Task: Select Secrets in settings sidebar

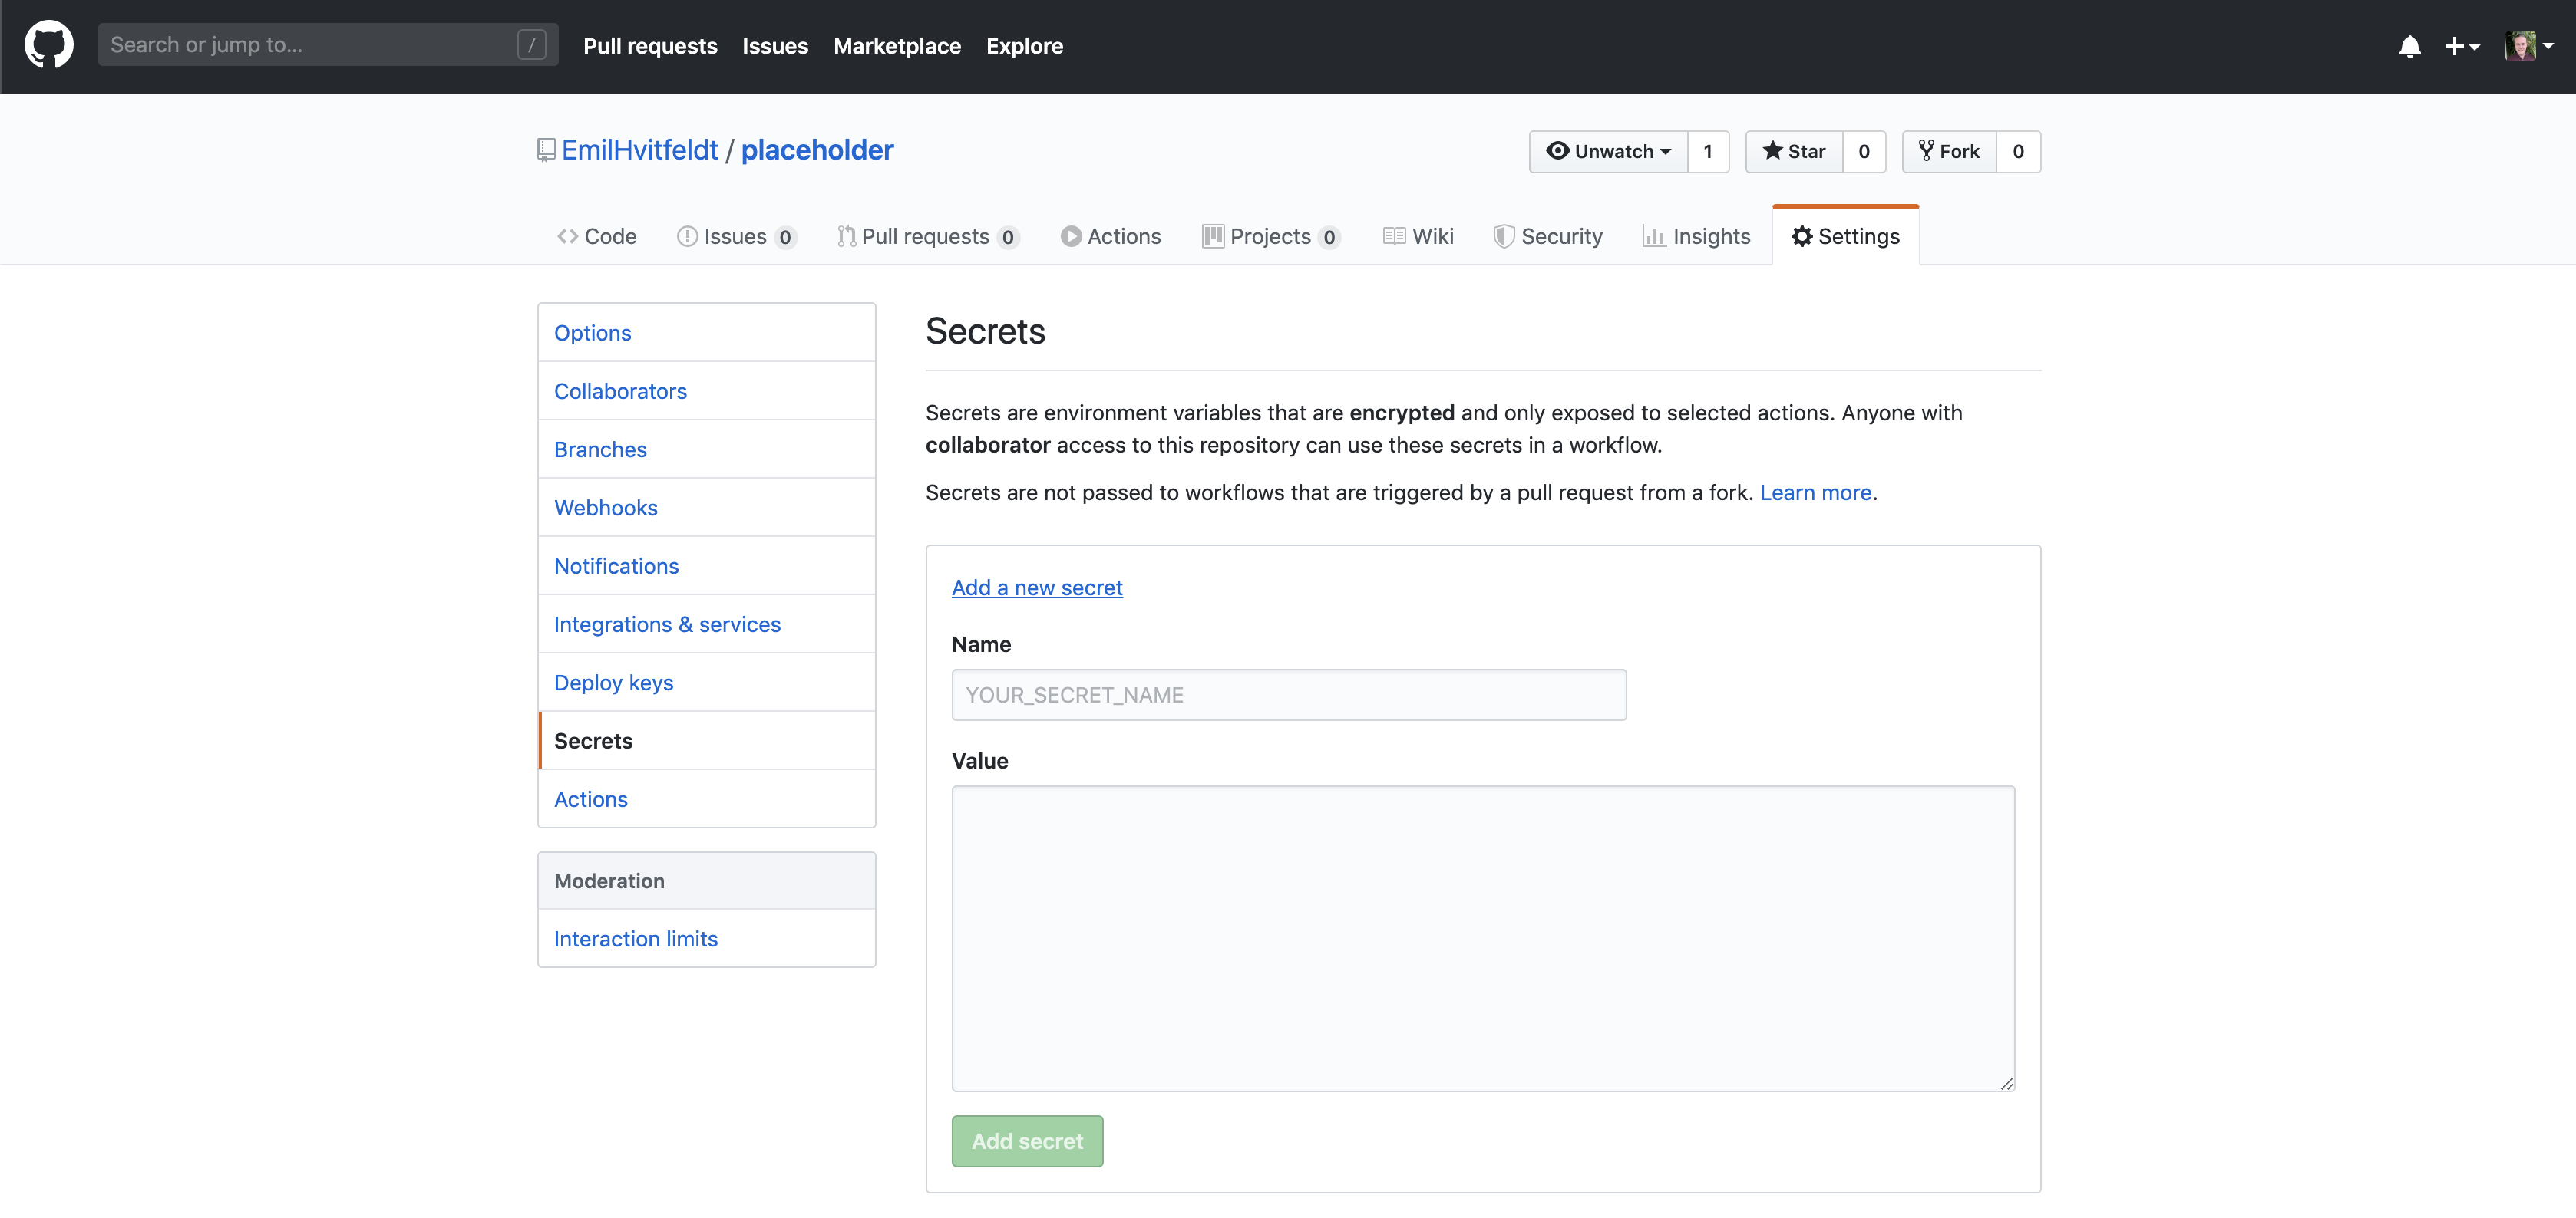Action: point(707,740)
